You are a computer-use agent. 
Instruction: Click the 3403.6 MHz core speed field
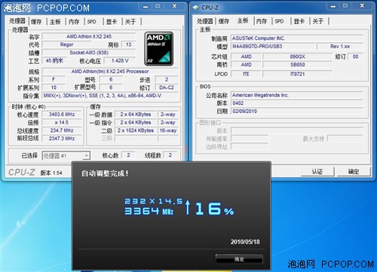(62, 115)
